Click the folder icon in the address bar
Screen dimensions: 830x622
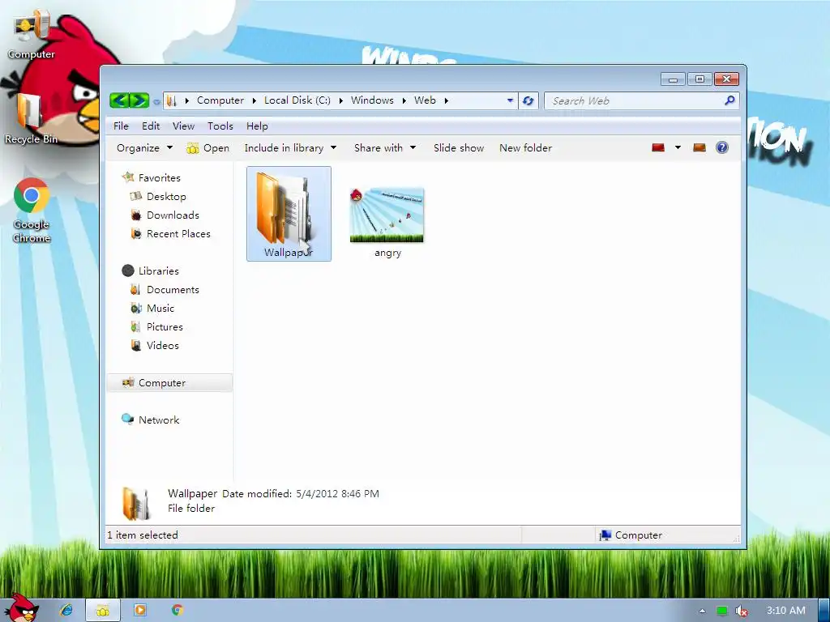click(171, 100)
